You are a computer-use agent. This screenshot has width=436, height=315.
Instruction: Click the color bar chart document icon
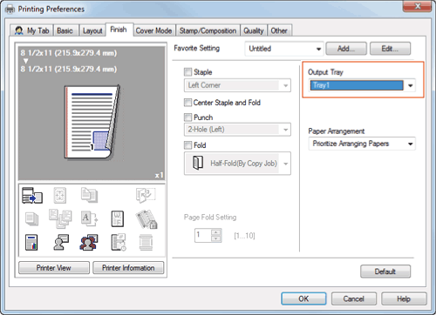coord(31,243)
